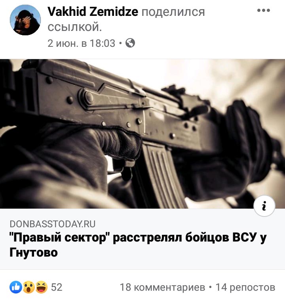The height and width of the screenshot is (303, 285).
Task: Open Vakhid Zemidze's profile picture
Action: pyautogui.click(x=25, y=20)
